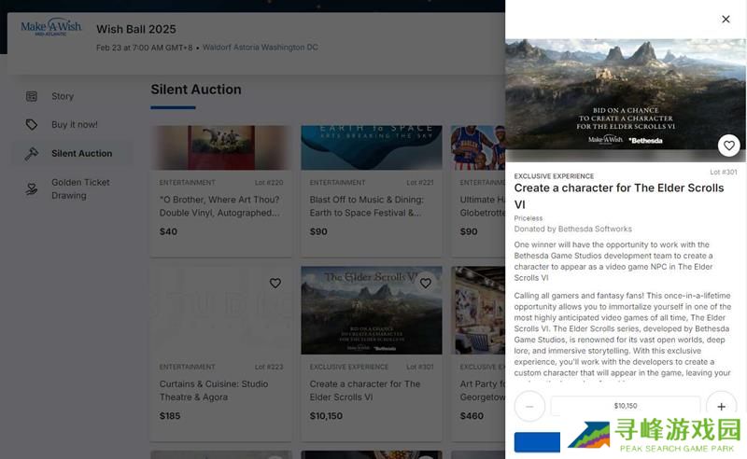Viewport: 747px width, 459px height.
Task: Toggle heart on Elder Scrolls auction card
Action: pyautogui.click(x=425, y=284)
